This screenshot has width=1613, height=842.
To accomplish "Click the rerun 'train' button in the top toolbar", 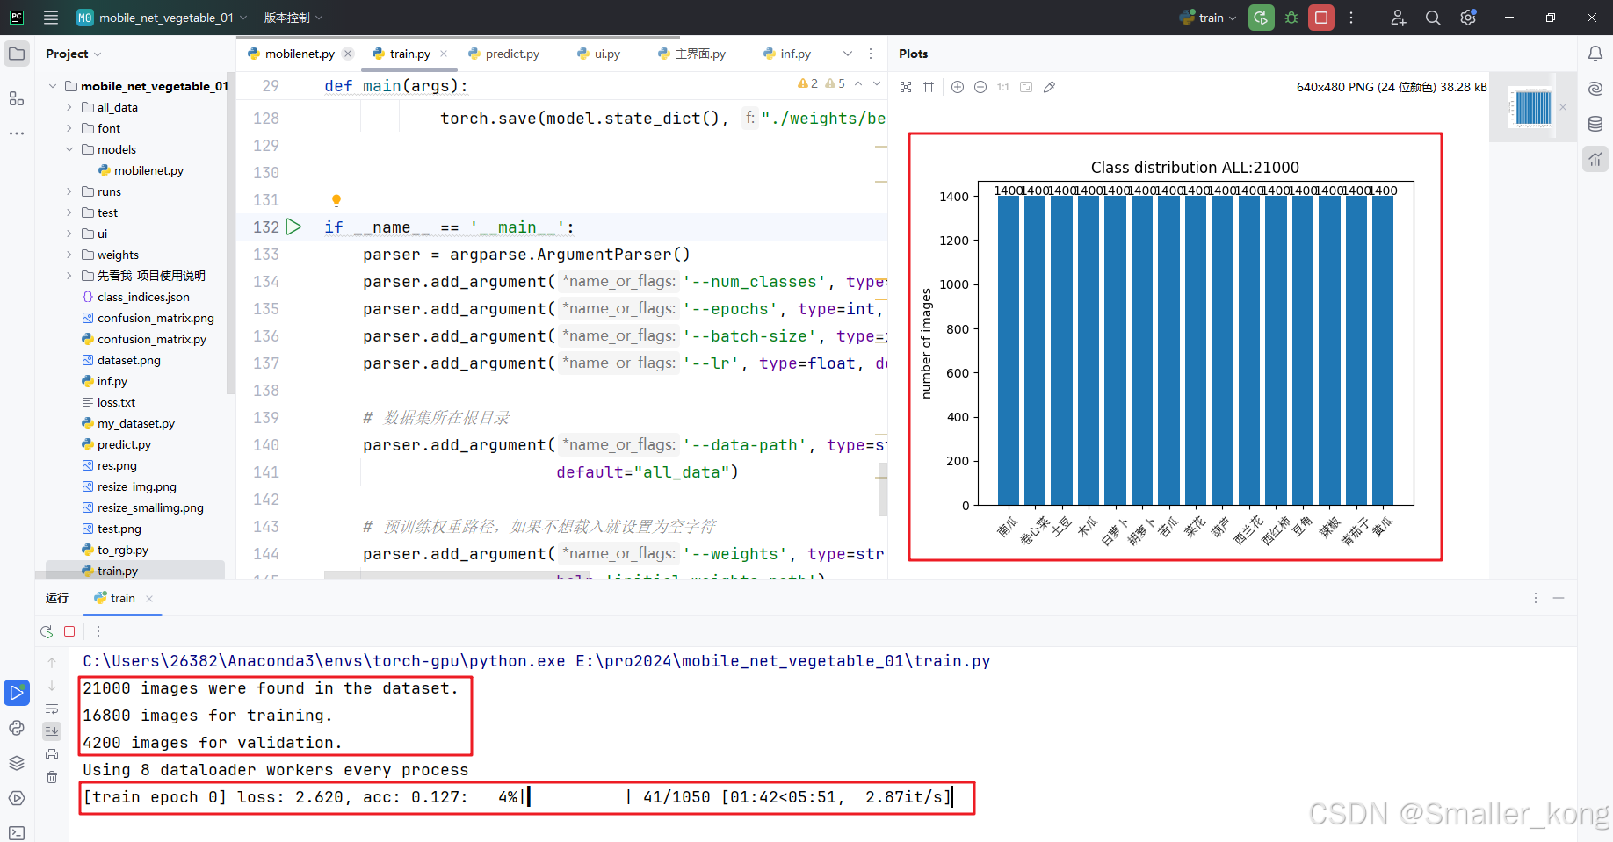I will (x=1262, y=18).
